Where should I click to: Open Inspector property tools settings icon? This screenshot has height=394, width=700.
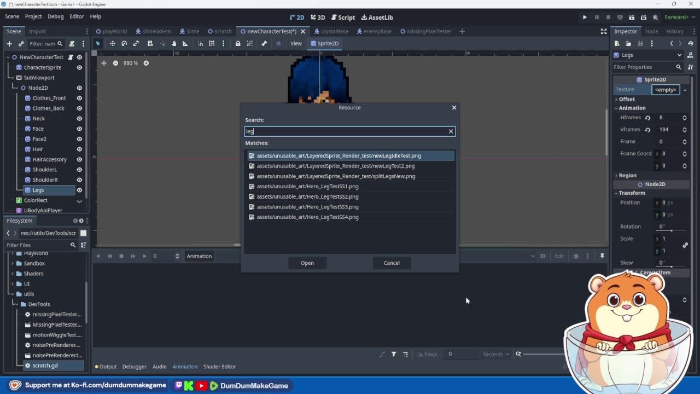690,67
